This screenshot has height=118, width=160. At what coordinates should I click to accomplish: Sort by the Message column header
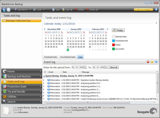point(118,72)
